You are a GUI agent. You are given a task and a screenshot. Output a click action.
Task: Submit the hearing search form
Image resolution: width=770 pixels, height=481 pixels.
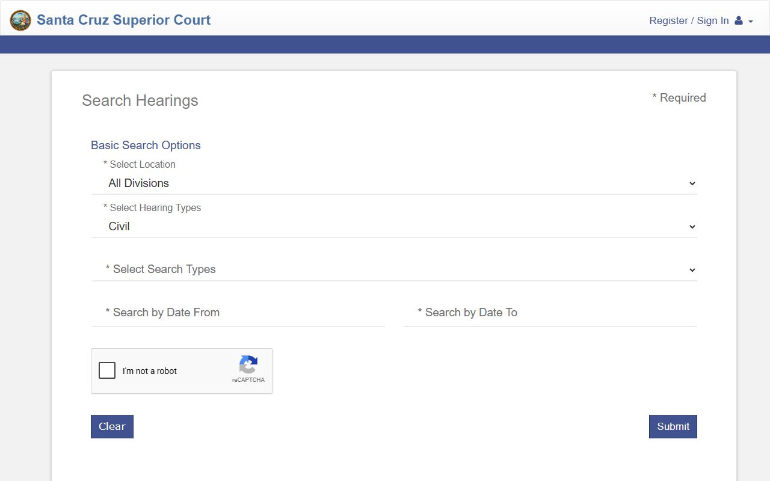tap(673, 426)
